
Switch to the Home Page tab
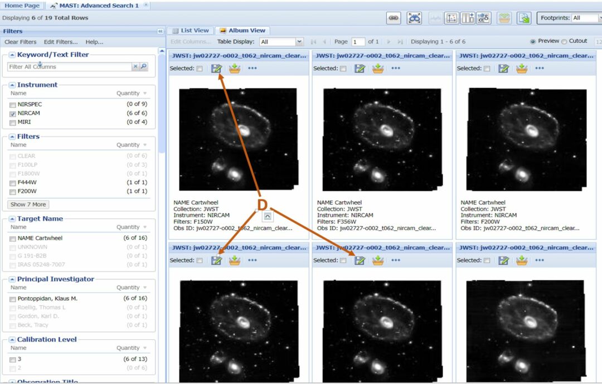[x=22, y=5]
